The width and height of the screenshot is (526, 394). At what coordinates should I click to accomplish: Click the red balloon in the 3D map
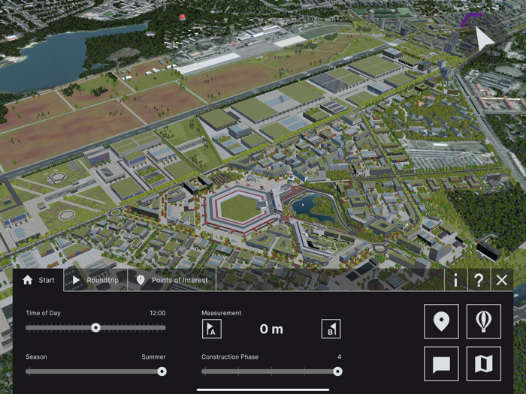tap(182, 18)
